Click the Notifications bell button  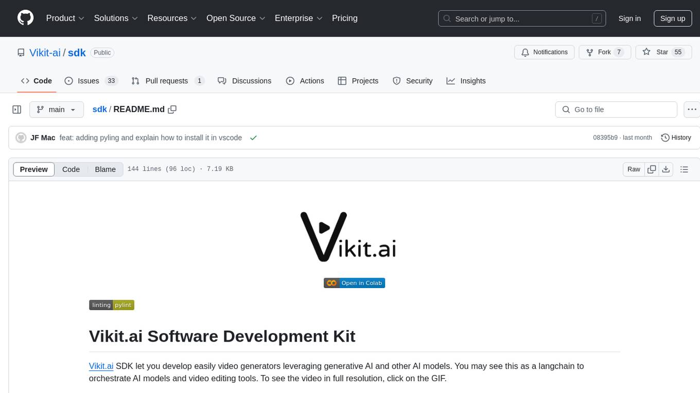[x=544, y=52]
